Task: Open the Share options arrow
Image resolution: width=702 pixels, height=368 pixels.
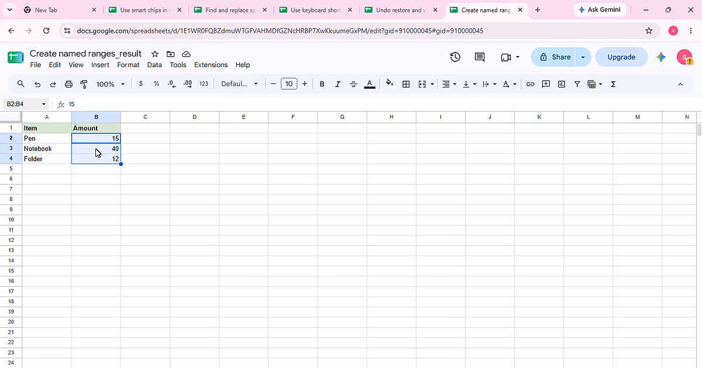Action: [583, 57]
